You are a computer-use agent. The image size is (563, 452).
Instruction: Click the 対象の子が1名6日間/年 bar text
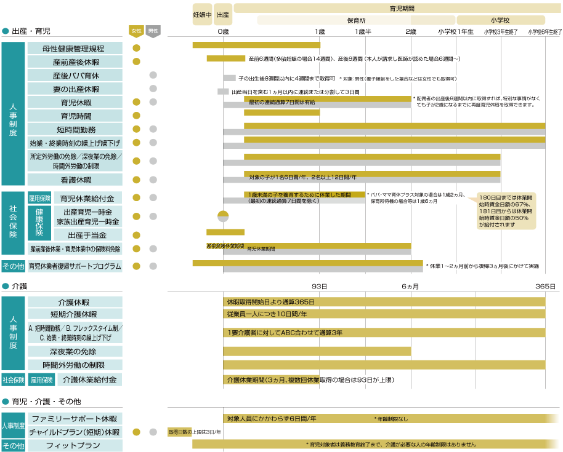(302, 177)
